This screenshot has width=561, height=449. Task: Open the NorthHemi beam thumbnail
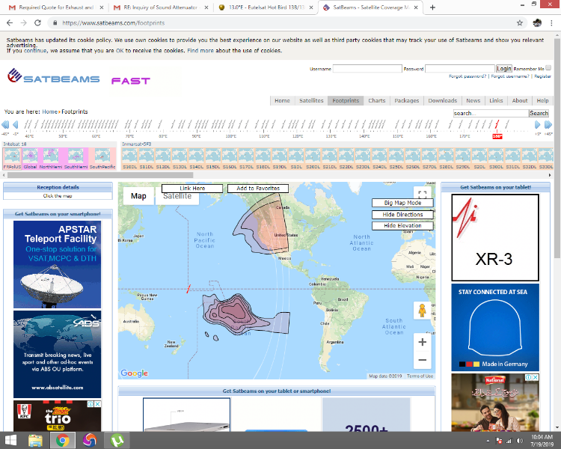[x=51, y=158]
